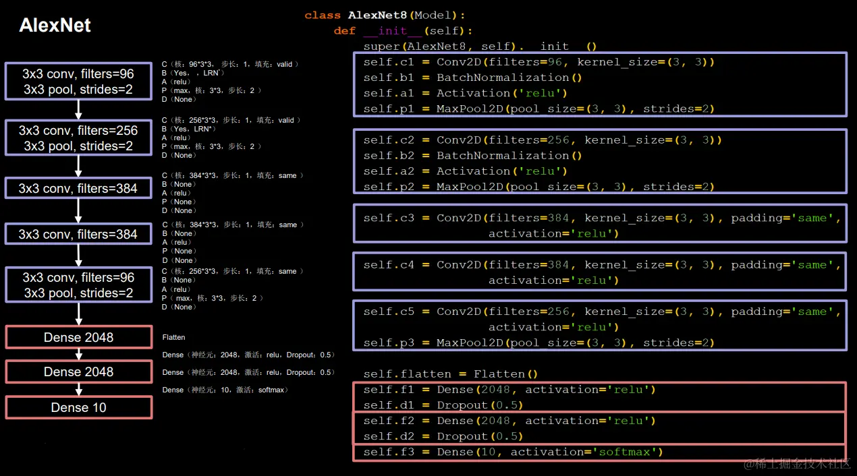Click the "Flatten" annotation beside Dense boxes
The image size is (857, 476).
(x=173, y=337)
